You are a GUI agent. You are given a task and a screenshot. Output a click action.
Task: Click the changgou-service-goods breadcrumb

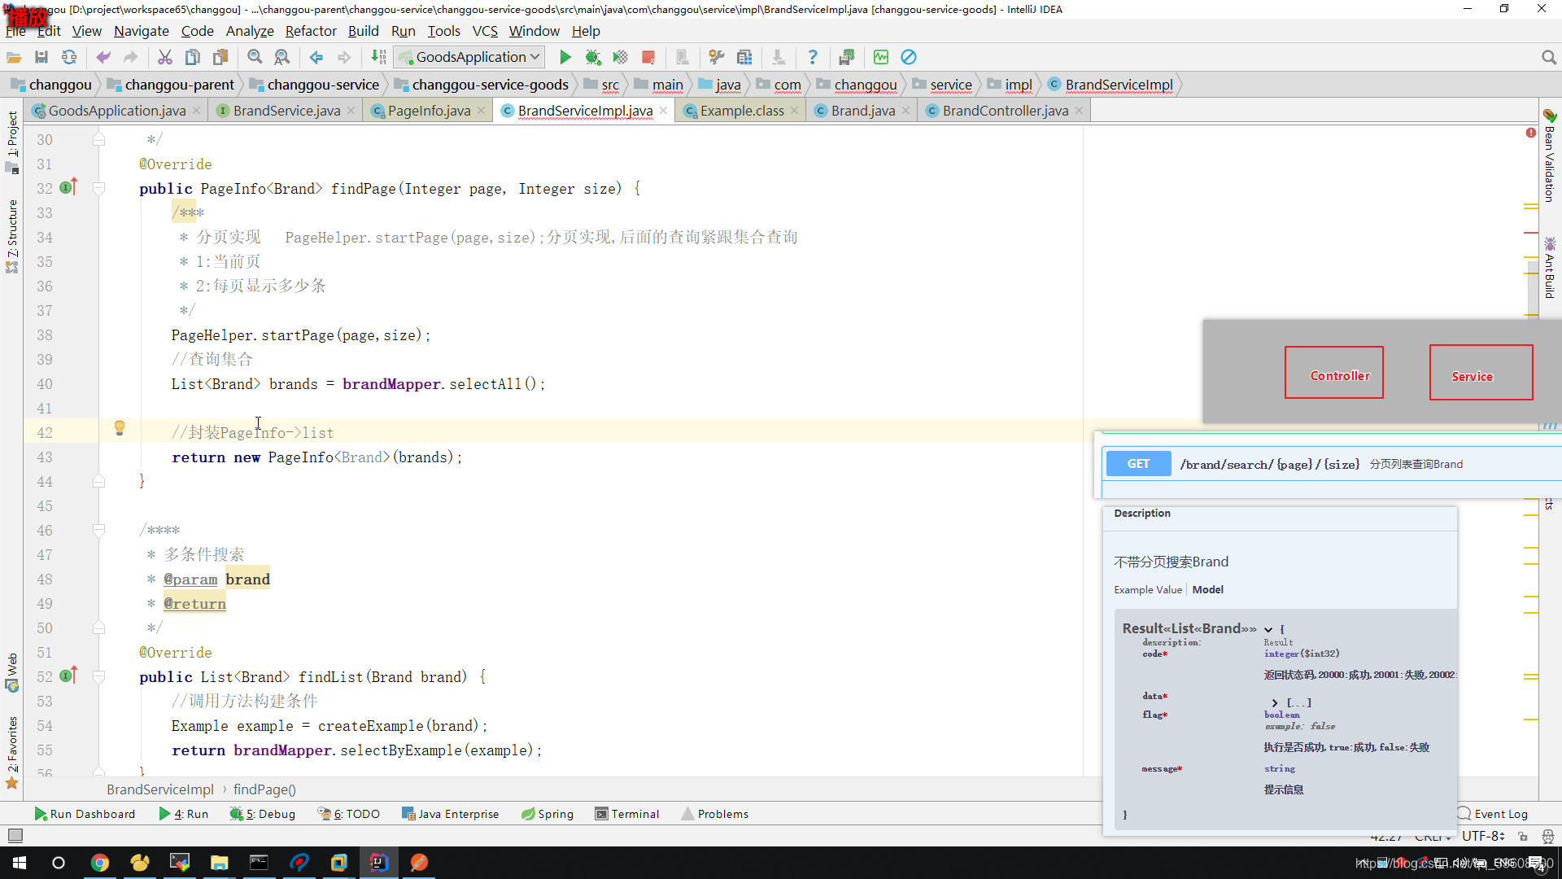coord(482,85)
